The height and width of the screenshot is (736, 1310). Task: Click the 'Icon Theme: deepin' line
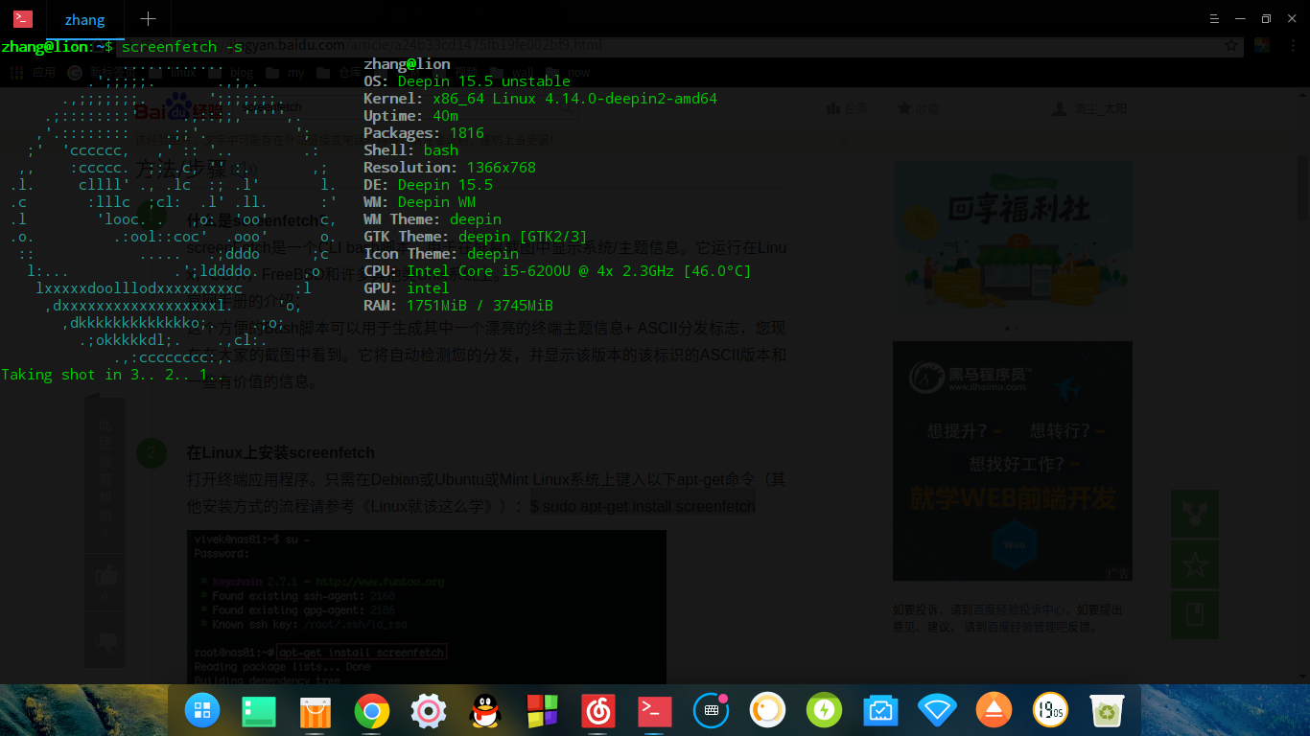441,254
